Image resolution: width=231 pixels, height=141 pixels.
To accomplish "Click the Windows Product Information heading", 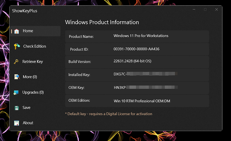I will pos(102,22).
